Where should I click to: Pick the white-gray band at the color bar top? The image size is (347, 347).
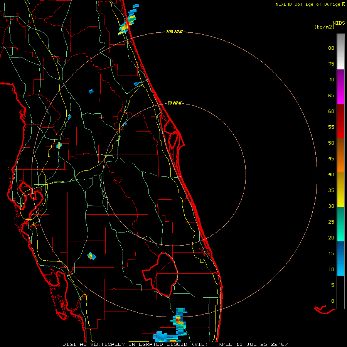point(340,52)
